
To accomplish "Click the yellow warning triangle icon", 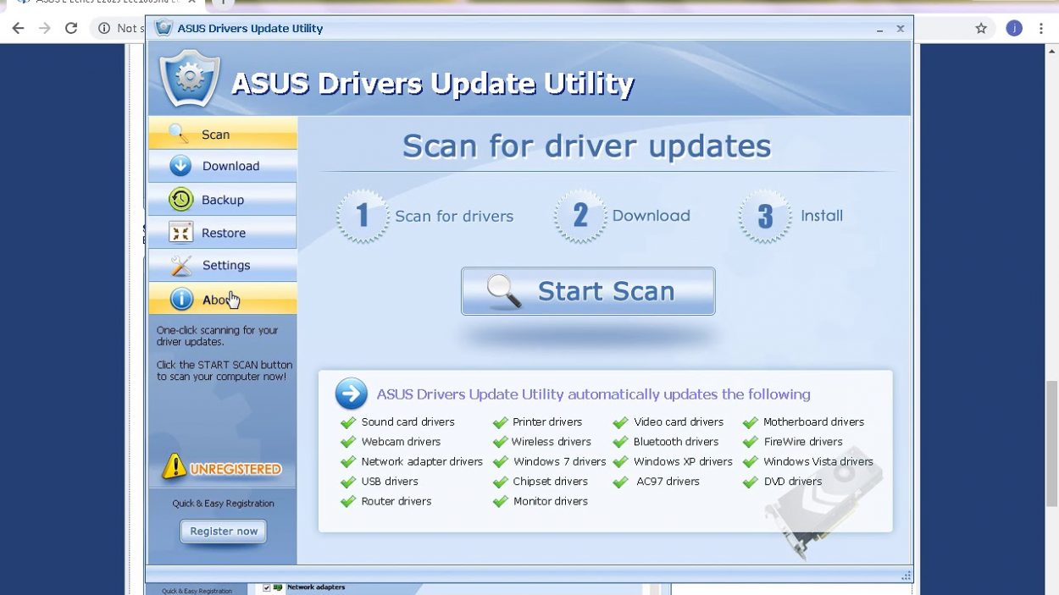I will 174,466.
